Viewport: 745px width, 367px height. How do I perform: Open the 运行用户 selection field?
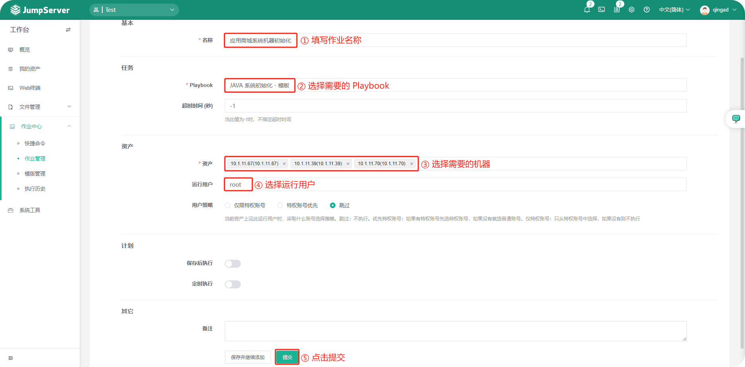456,184
